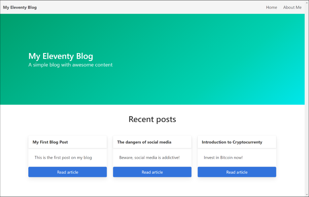Viewport: 309px width, 197px height.
Task: Click the scrollbar down arrow
Action: [307, 195]
